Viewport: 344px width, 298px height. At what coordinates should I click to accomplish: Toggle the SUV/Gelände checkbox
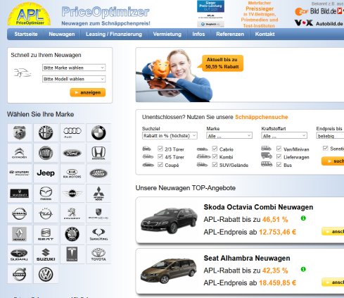[215, 164]
